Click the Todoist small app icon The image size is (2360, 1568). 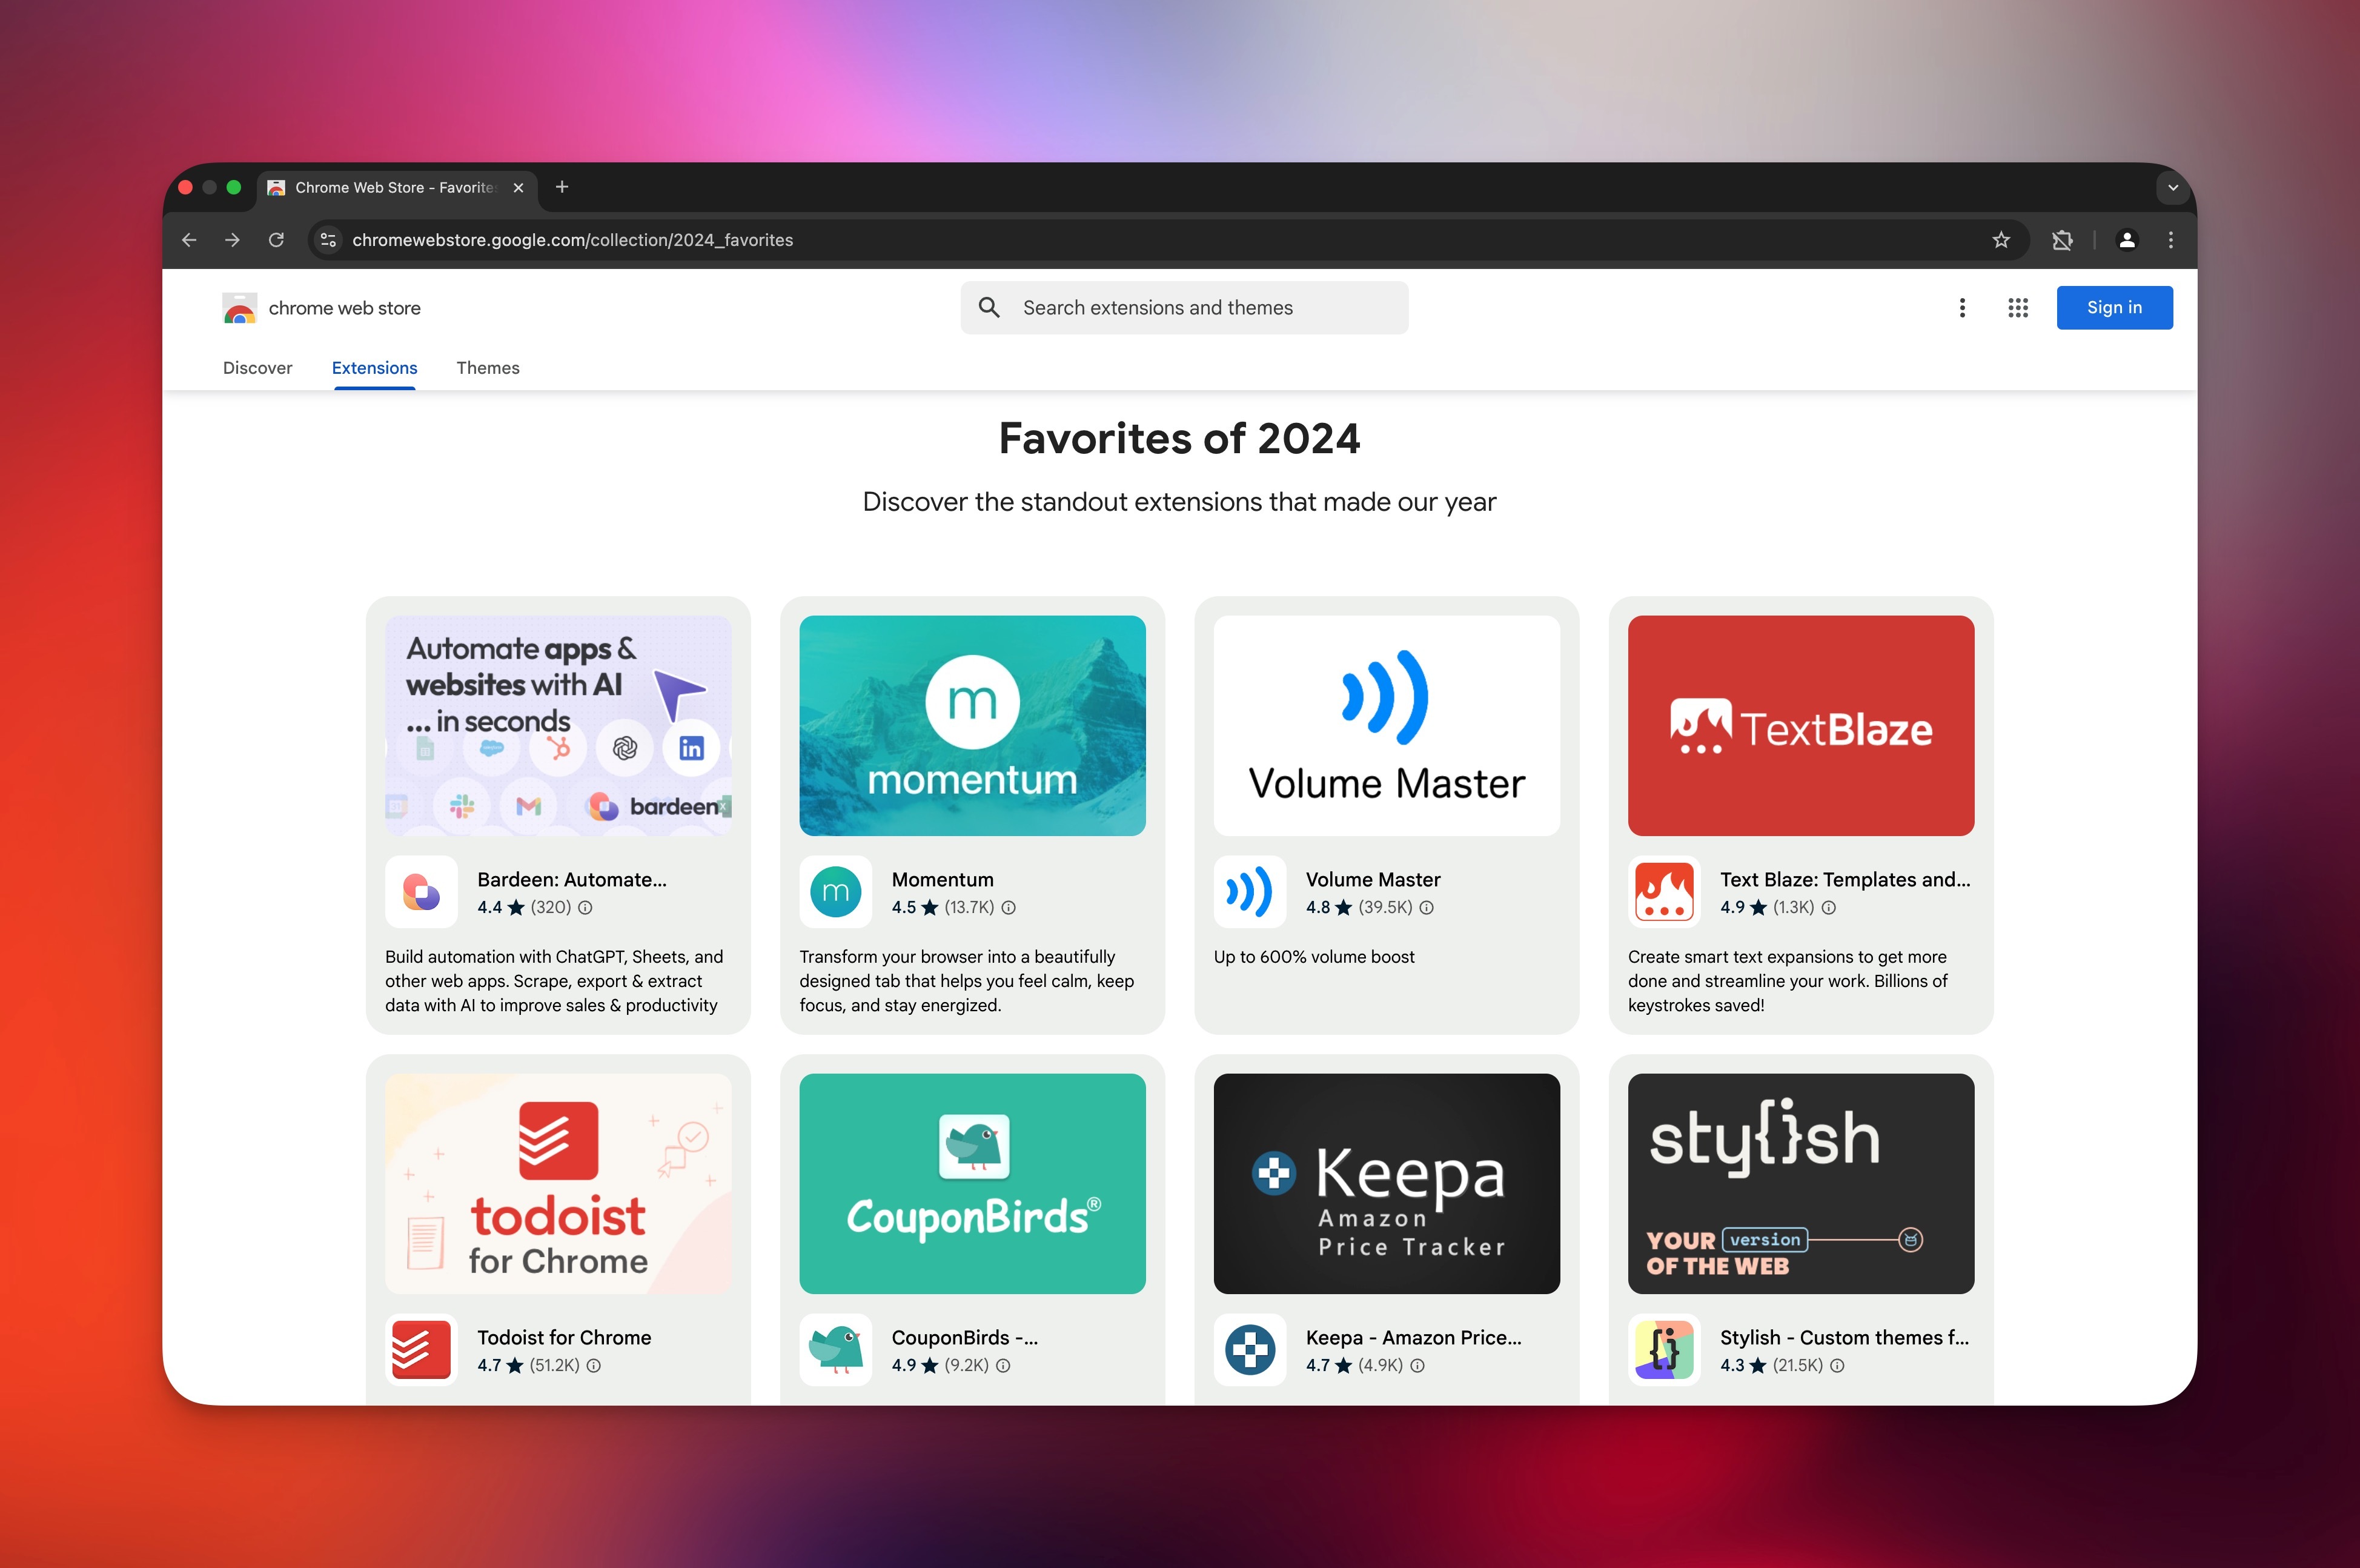pyautogui.click(x=422, y=1350)
